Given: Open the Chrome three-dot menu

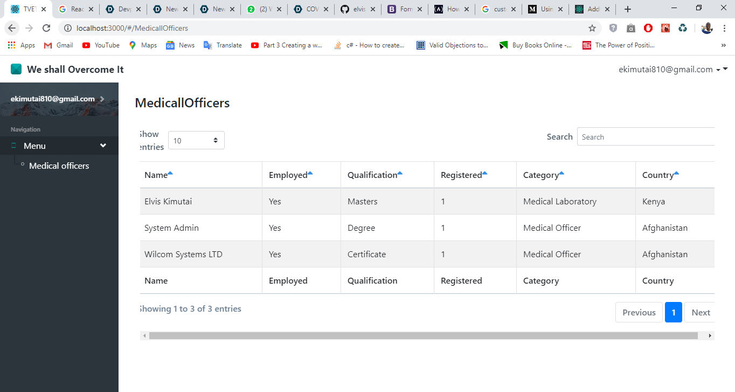Looking at the screenshot, I should (x=725, y=28).
